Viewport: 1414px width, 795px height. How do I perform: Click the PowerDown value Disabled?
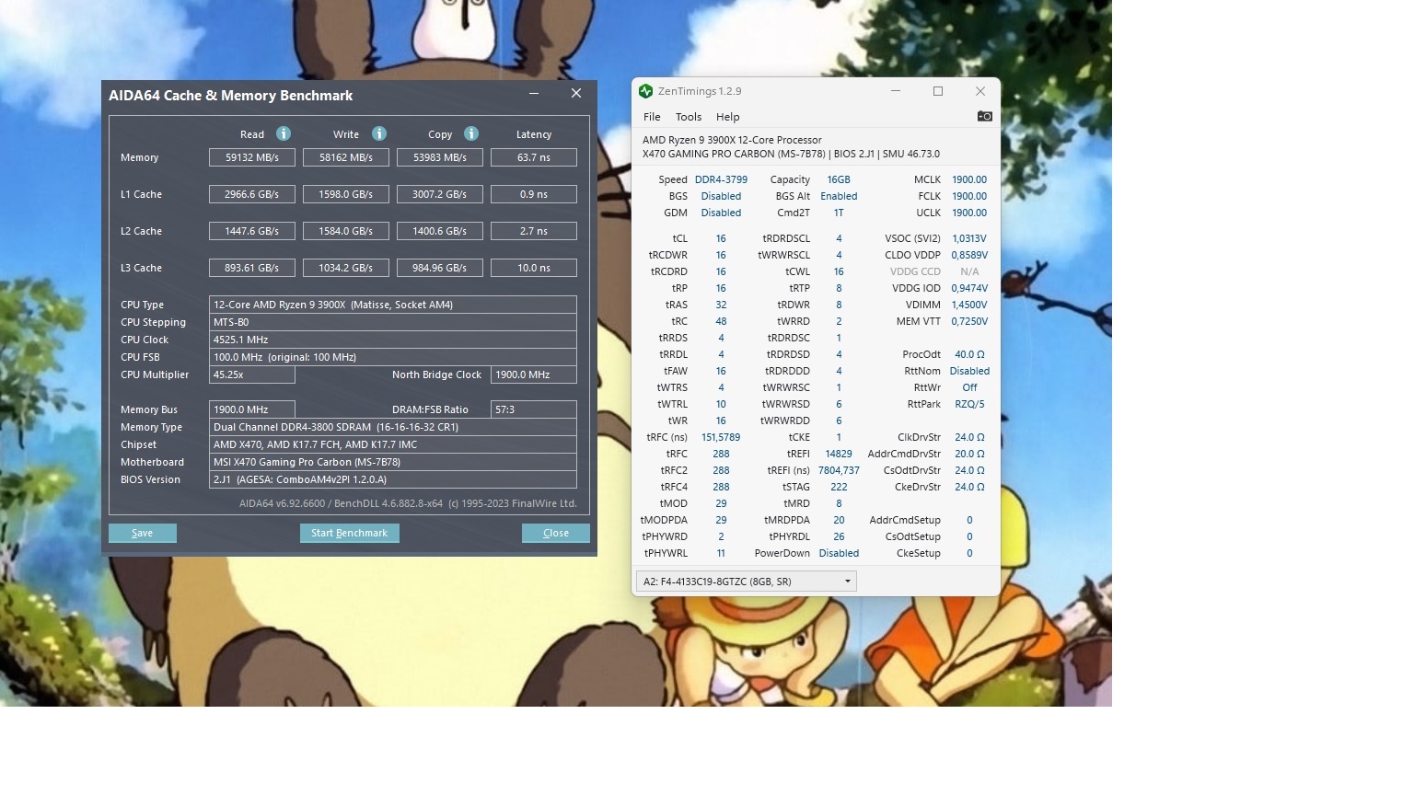coord(839,553)
